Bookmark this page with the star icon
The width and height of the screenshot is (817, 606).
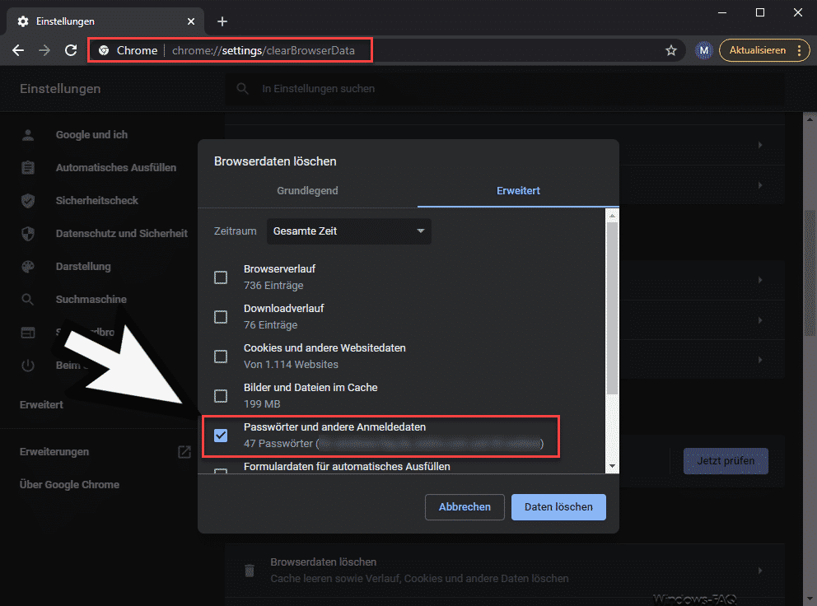tap(671, 50)
